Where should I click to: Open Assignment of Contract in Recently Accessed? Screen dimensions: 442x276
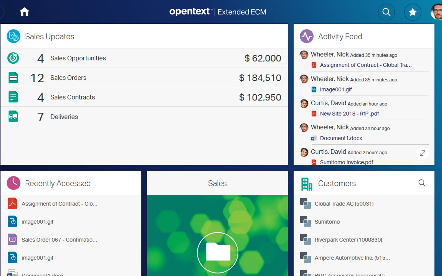point(59,204)
